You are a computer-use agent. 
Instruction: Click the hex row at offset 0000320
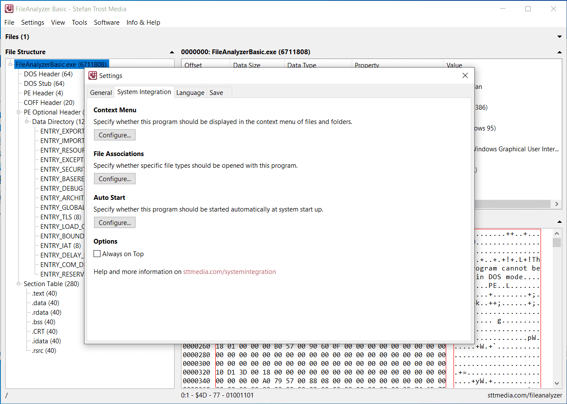coord(314,372)
